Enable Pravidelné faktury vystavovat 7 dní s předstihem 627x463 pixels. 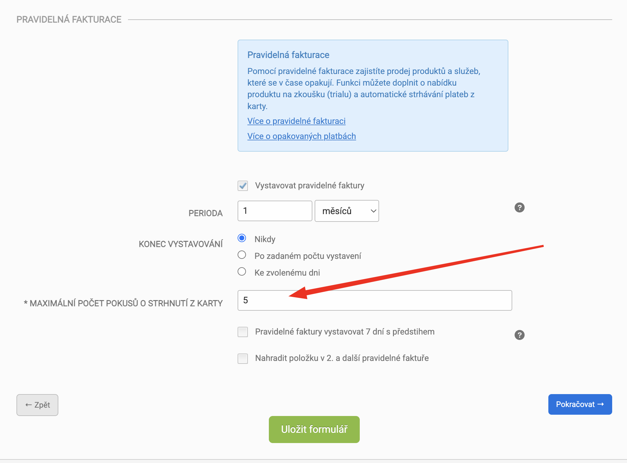pyautogui.click(x=243, y=332)
